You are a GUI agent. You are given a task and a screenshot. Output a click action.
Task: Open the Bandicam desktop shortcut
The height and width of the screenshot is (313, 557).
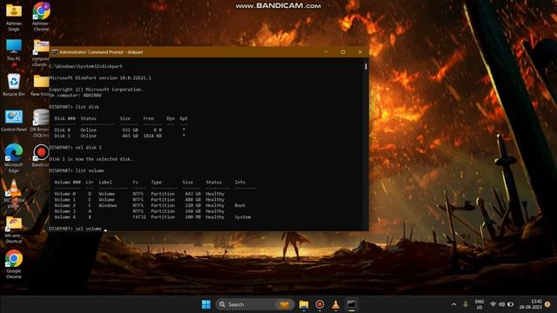coord(41,156)
